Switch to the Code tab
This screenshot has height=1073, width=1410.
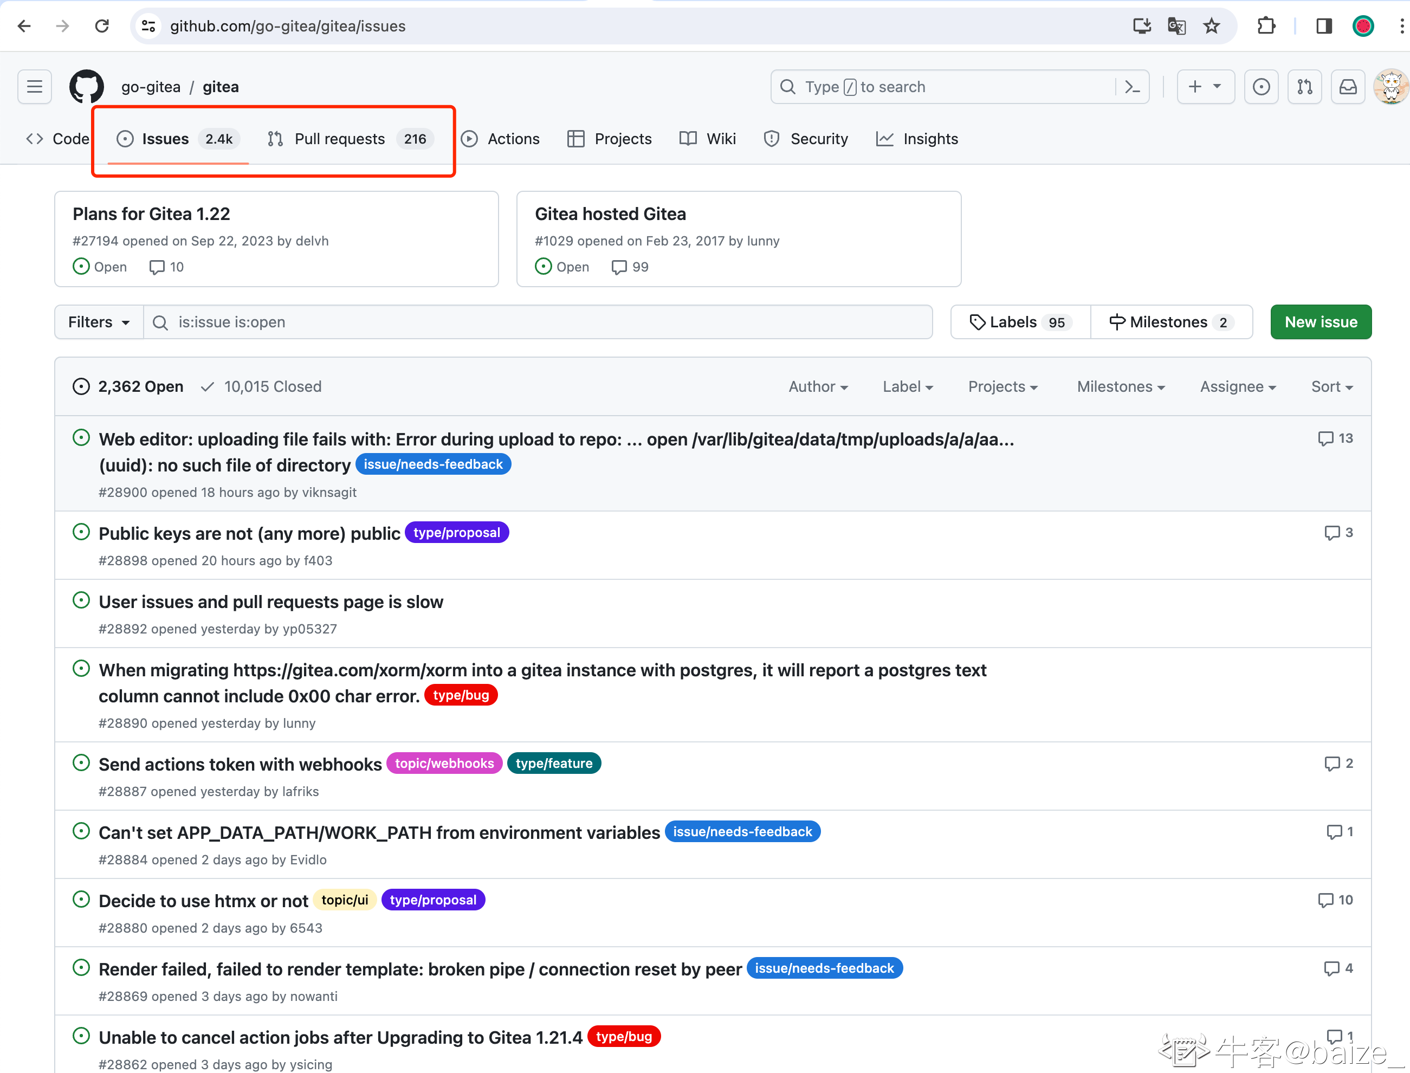57,139
